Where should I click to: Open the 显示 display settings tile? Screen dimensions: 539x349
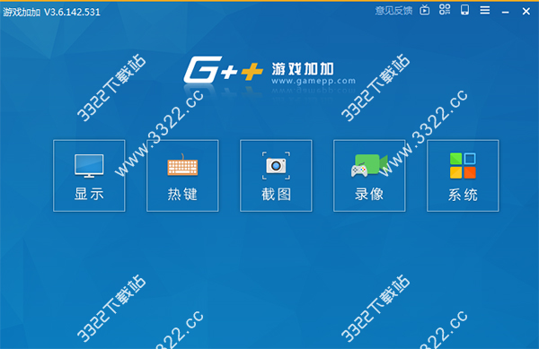89,176
